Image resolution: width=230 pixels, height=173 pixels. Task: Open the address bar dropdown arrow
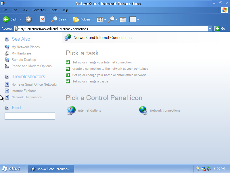coord(210,29)
